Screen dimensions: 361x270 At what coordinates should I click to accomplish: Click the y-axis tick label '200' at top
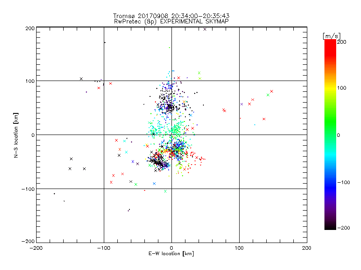(x=30, y=28)
